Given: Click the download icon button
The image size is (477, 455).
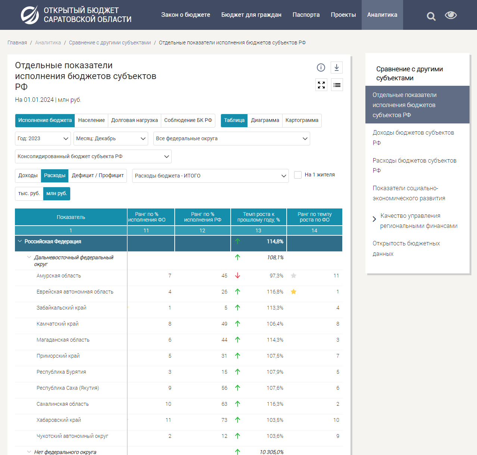Looking at the screenshot, I should (x=336, y=68).
